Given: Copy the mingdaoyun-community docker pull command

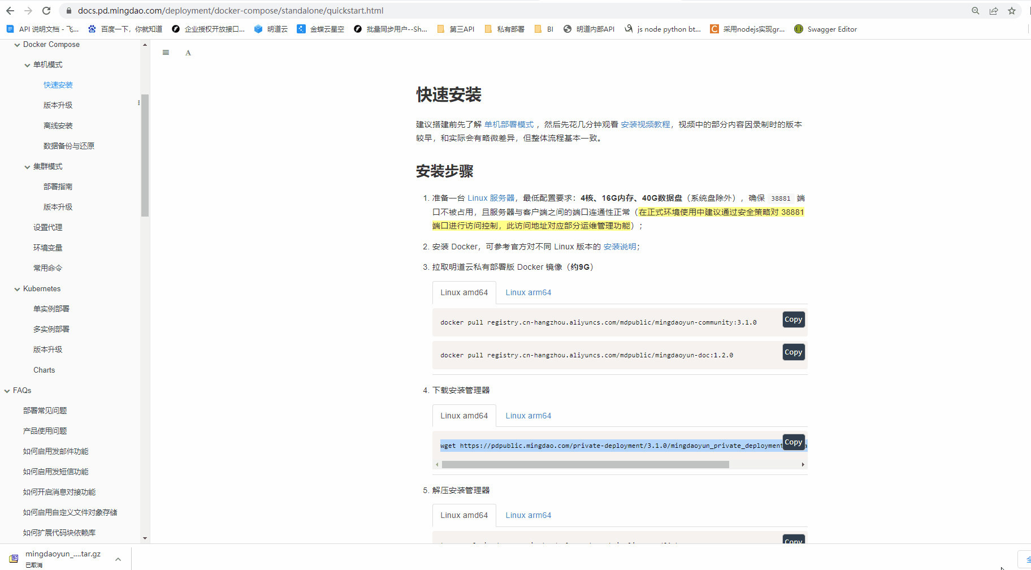Looking at the screenshot, I should 794,319.
